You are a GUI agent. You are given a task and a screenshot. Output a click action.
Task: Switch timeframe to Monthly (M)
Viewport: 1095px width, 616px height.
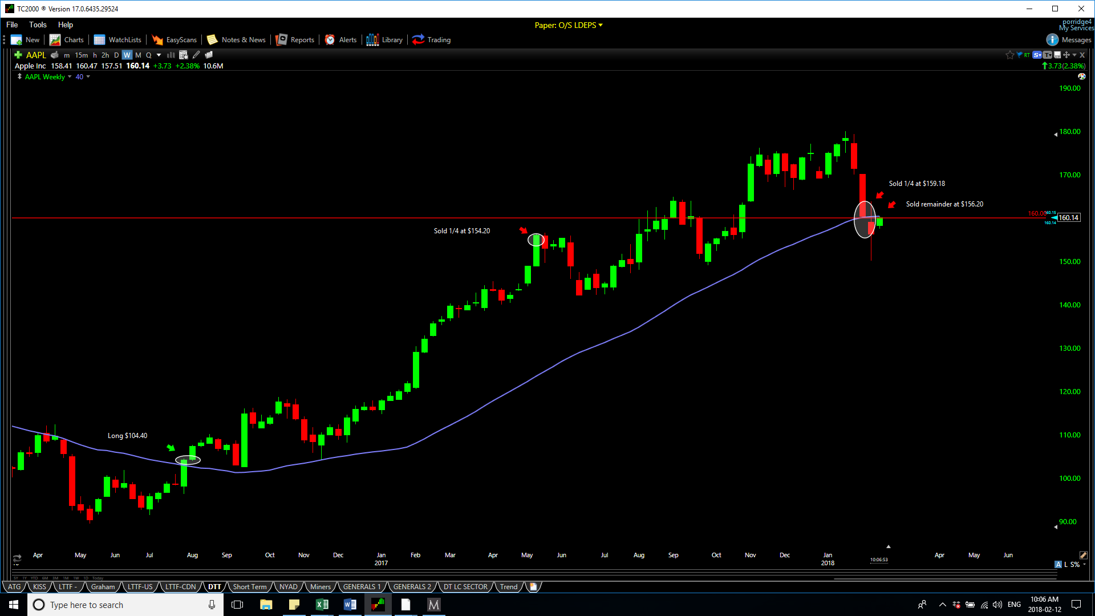(138, 55)
